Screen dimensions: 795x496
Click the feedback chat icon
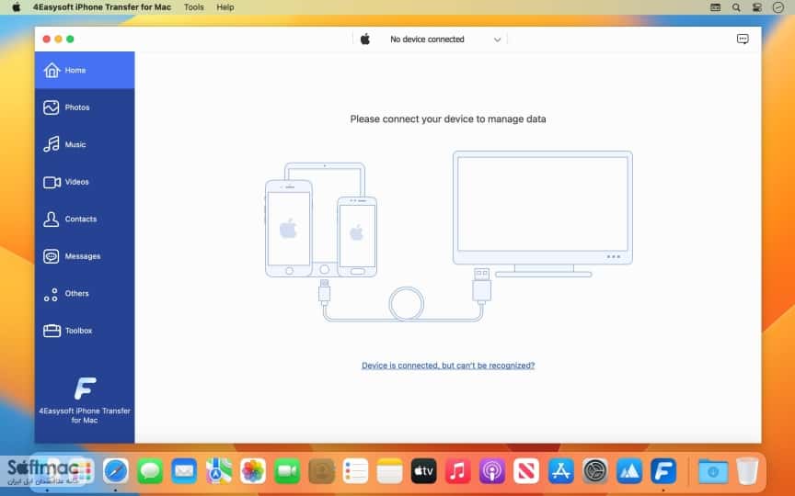tap(743, 39)
